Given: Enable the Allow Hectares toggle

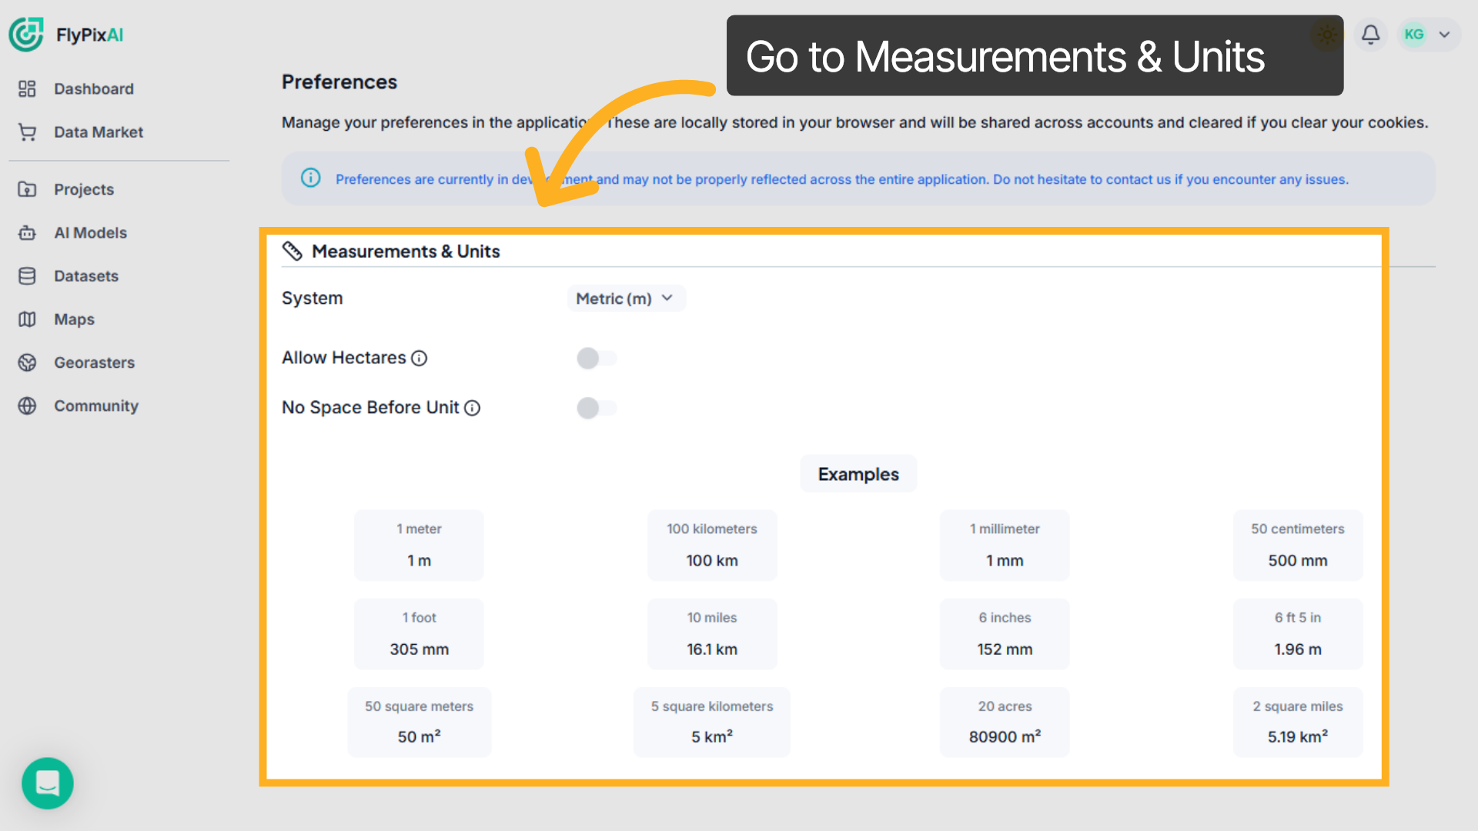Looking at the screenshot, I should [597, 358].
